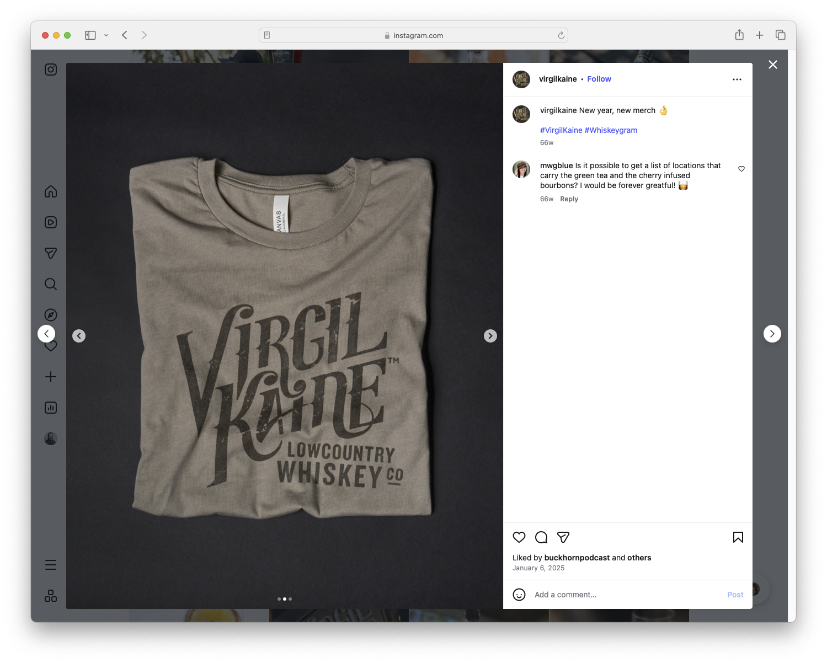Image resolution: width=827 pixels, height=663 pixels.
Task: Open the comment speech bubble under the post
Action: tap(541, 537)
